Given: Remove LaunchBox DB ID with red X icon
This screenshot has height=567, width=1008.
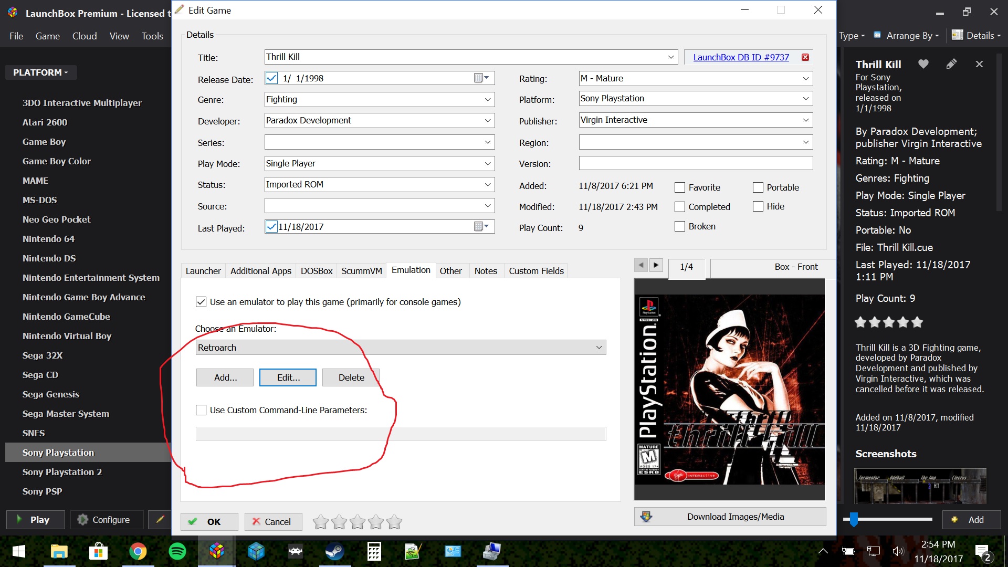Looking at the screenshot, I should [805, 57].
